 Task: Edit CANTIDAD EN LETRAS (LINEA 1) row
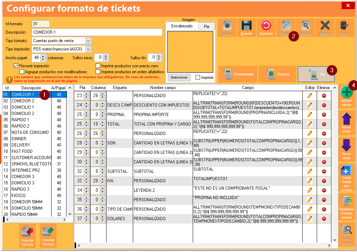click(x=309, y=143)
